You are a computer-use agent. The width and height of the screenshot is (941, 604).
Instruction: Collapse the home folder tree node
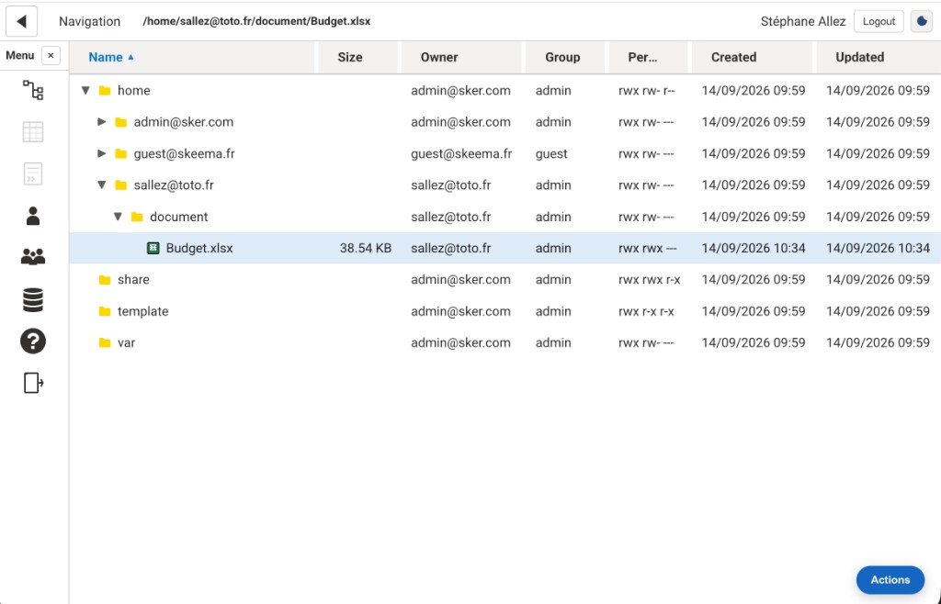pyautogui.click(x=85, y=91)
